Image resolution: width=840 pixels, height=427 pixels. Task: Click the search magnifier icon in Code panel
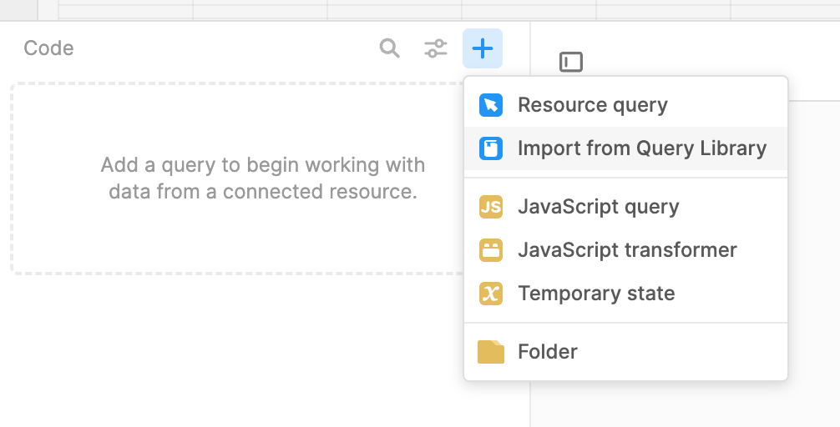pyautogui.click(x=389, y=48)
